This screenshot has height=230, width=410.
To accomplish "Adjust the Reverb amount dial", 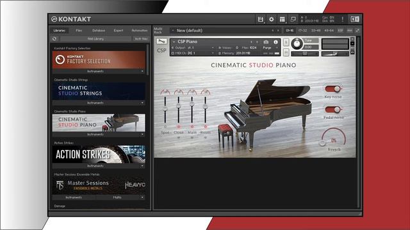I will tap(333, 137).
